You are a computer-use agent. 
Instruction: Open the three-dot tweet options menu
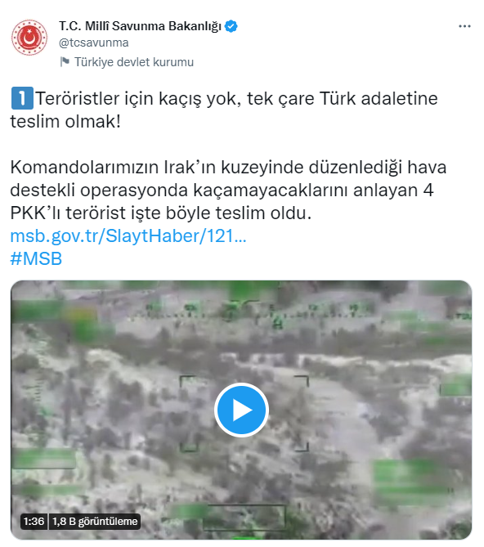click(x=464, y=26)
